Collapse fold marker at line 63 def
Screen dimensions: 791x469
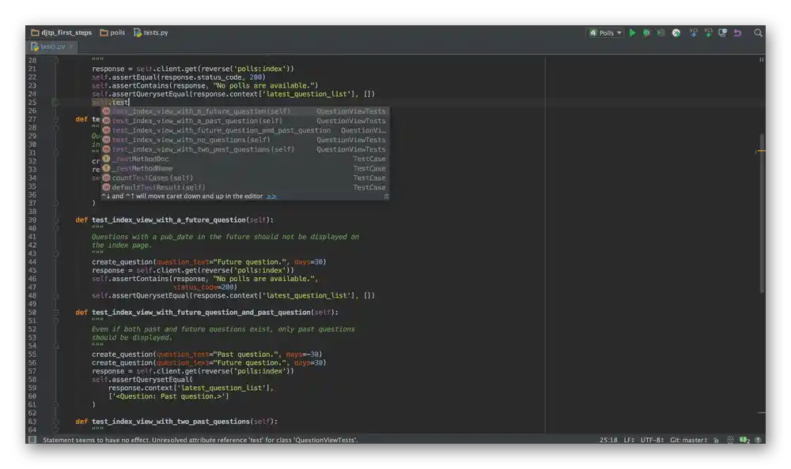(56, 422)
